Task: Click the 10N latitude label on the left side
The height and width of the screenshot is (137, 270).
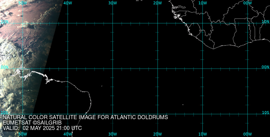Action: [x=5, y=21]
